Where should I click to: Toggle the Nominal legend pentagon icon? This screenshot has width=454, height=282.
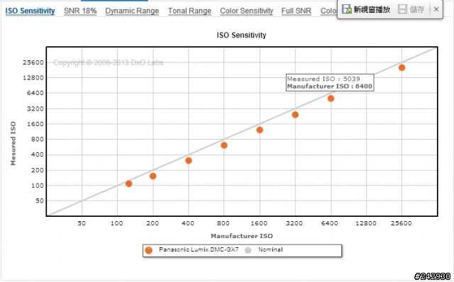248,250
